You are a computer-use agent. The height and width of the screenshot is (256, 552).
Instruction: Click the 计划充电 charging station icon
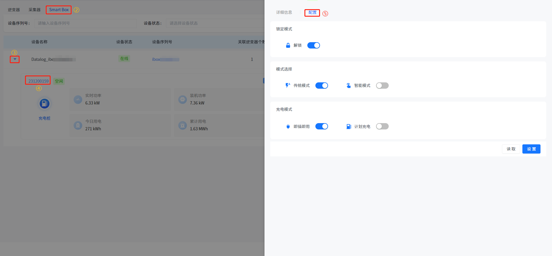[348, 127]
